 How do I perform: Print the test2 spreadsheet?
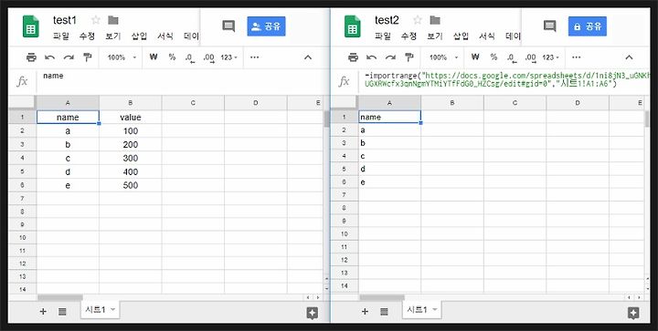354,57
